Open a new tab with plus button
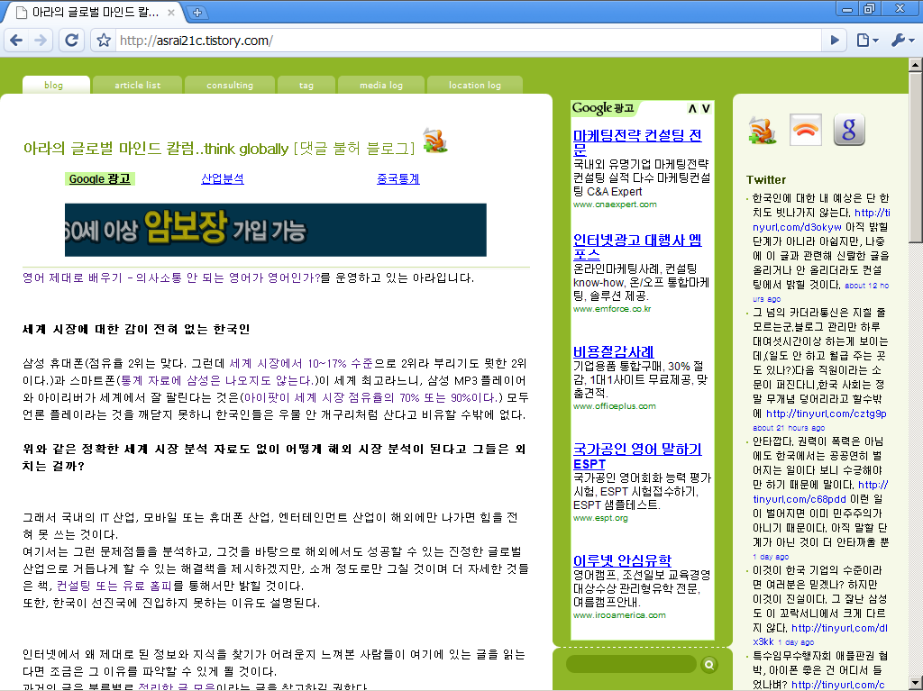The image size is (923, 691). (x=196, y=13)
